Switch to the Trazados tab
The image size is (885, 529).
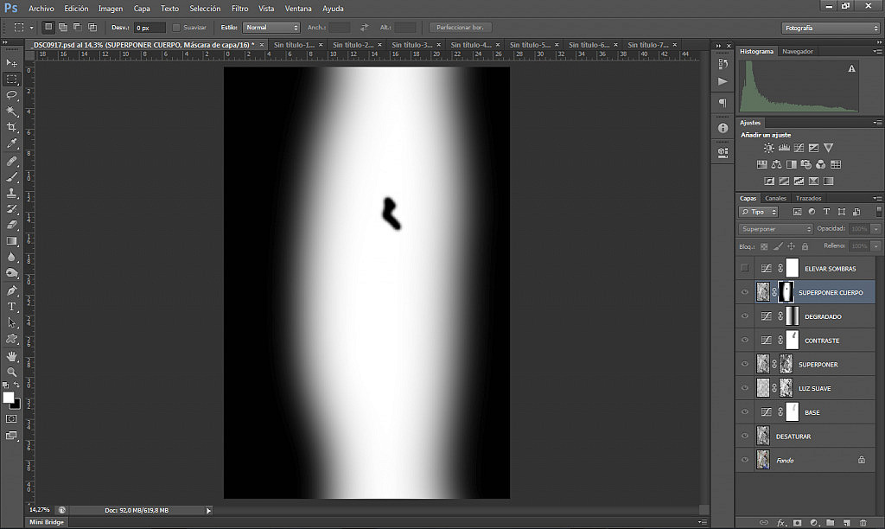pyautogui.click(x=808, y=198)
